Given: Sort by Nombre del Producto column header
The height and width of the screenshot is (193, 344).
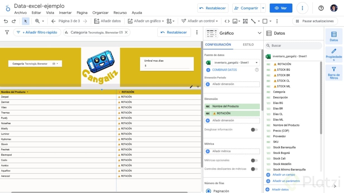Looking at the screenshot, I should (x=14, y=92).
